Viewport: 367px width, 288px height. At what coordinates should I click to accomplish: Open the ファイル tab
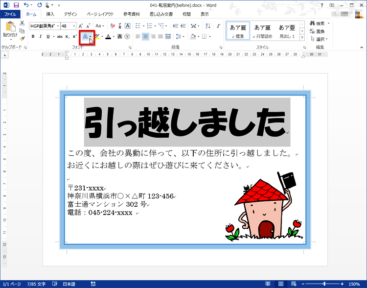point(10,14)
